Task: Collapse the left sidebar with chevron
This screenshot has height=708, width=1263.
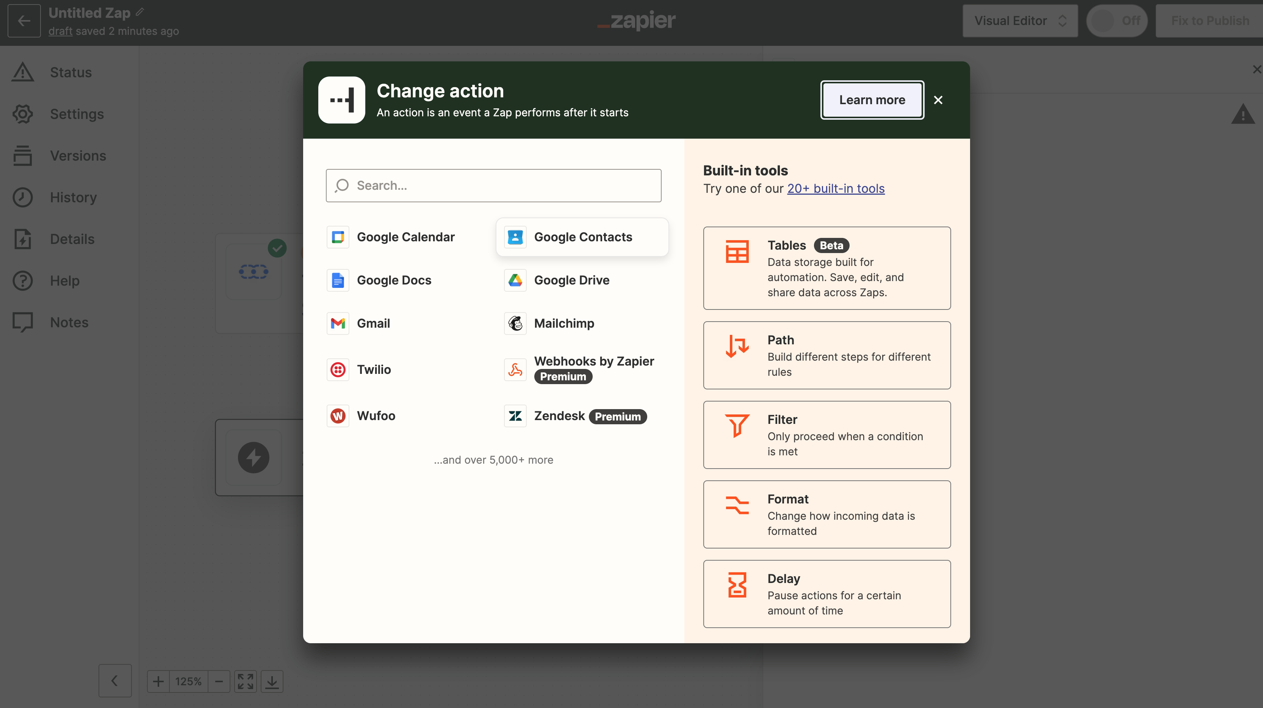Action: point(115,681)
